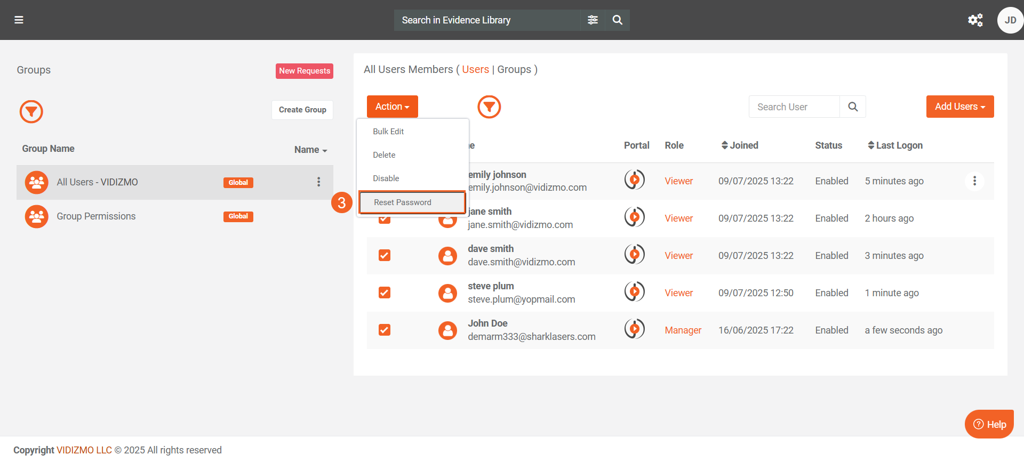Open the Name sort dropdown

click(x=310, y=150)
